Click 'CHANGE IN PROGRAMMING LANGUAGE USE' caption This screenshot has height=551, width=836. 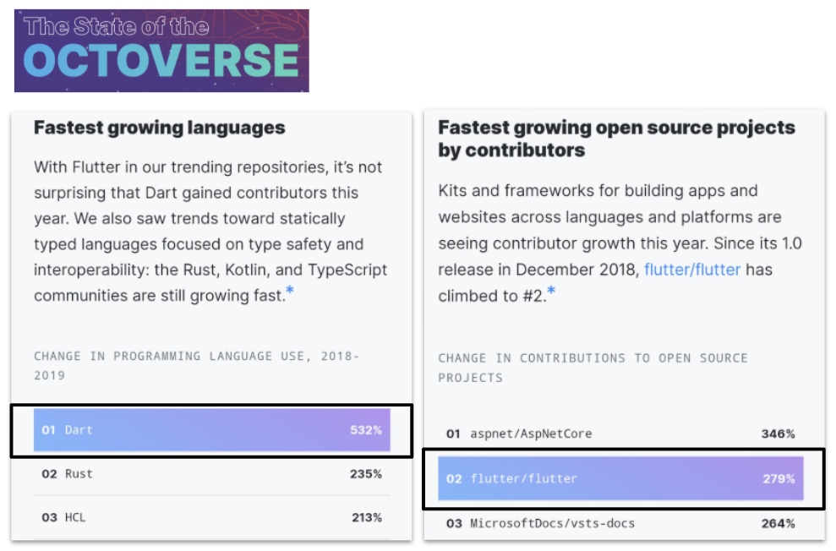[196, 366]
